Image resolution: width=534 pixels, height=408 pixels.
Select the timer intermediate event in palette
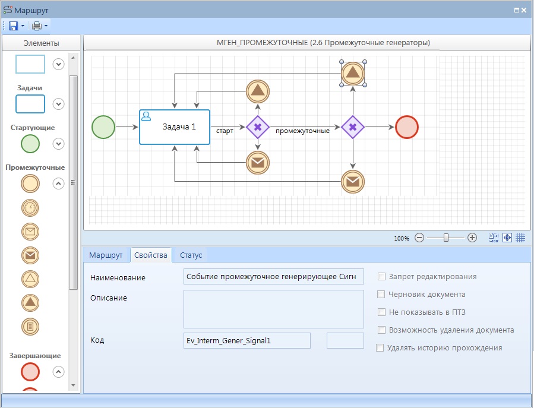[x=30, y=207]
